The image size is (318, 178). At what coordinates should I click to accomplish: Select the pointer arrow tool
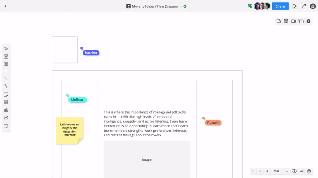point(6,49)
